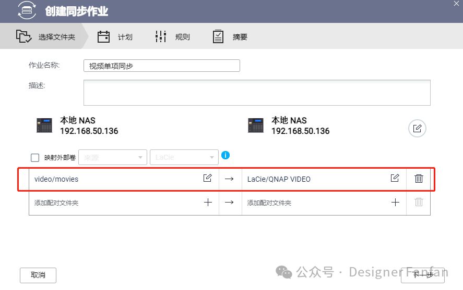Viewport: 463px width, 290px height.
Task: Click the 作业名称 job name field
Action: (x=161, y=66)
